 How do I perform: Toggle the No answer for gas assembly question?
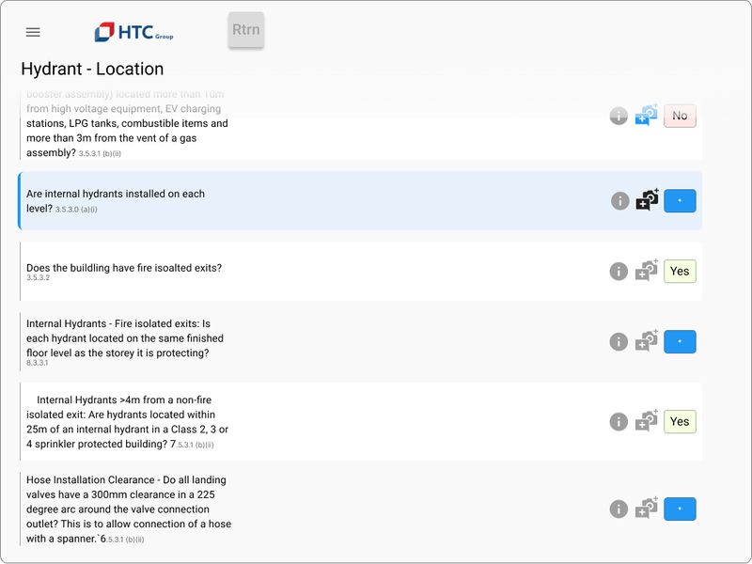tap(680, 116)
